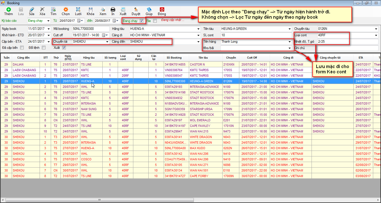Check the File checkbox
381x203 pixels.
click(x=155, y=21)
